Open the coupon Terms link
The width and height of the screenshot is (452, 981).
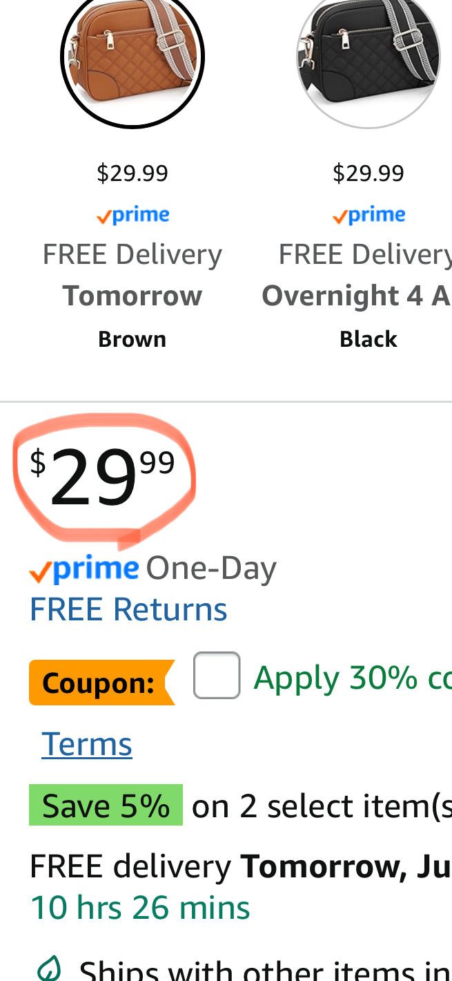tap(87, 744)
